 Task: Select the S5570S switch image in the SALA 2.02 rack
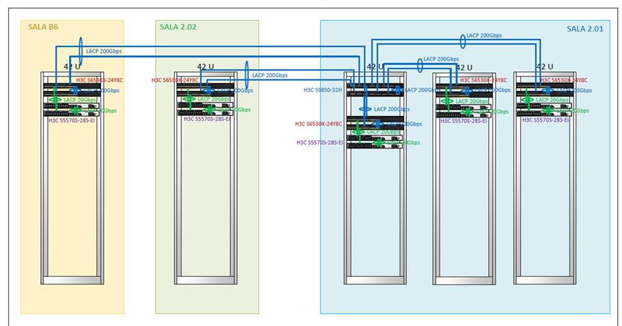205,109
